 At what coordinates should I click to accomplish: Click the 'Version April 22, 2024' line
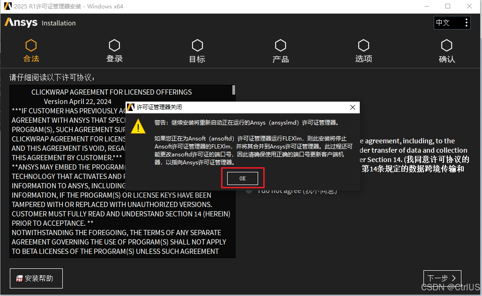77,102
